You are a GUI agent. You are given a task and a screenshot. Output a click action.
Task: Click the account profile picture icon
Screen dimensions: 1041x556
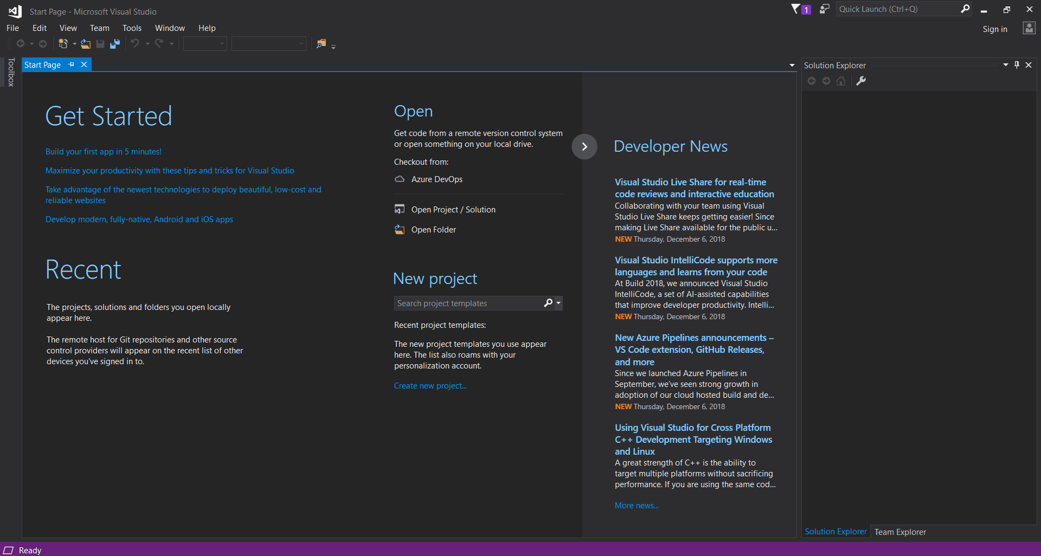(x=1029, y=28)
